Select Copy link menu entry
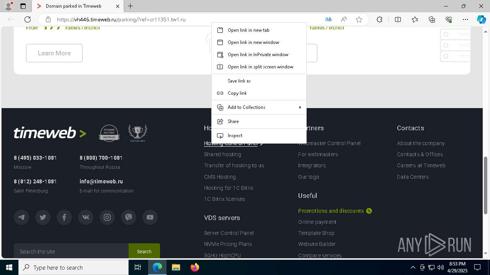The height and width of the screenshot is (275, 490). click(259, 93)
